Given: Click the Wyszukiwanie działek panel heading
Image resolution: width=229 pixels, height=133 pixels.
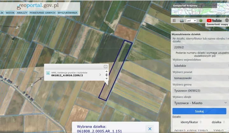Looking at the screenshot, I should point(186,34).
